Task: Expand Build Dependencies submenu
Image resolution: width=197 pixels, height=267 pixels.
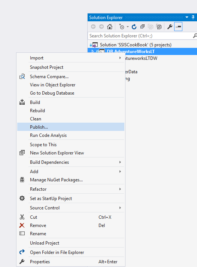Action: pyautogui.click(x=71, y=162)
